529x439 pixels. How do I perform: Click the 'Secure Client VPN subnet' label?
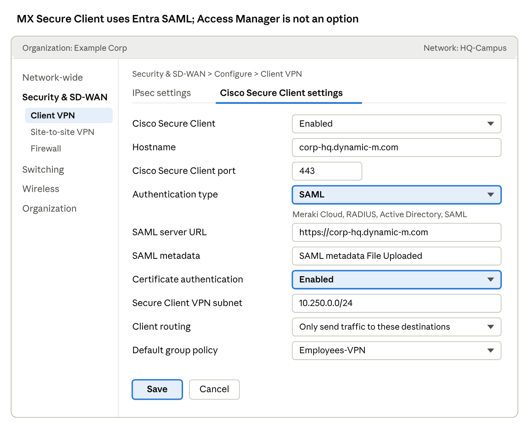[x=187, y=303]
